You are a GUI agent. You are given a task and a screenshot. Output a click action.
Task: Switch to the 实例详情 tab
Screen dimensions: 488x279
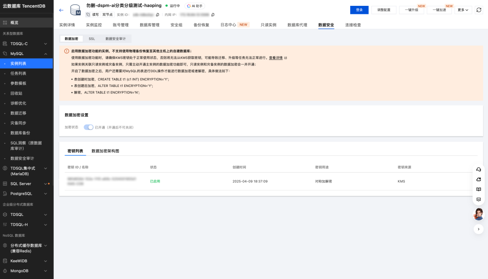(67, 25)
